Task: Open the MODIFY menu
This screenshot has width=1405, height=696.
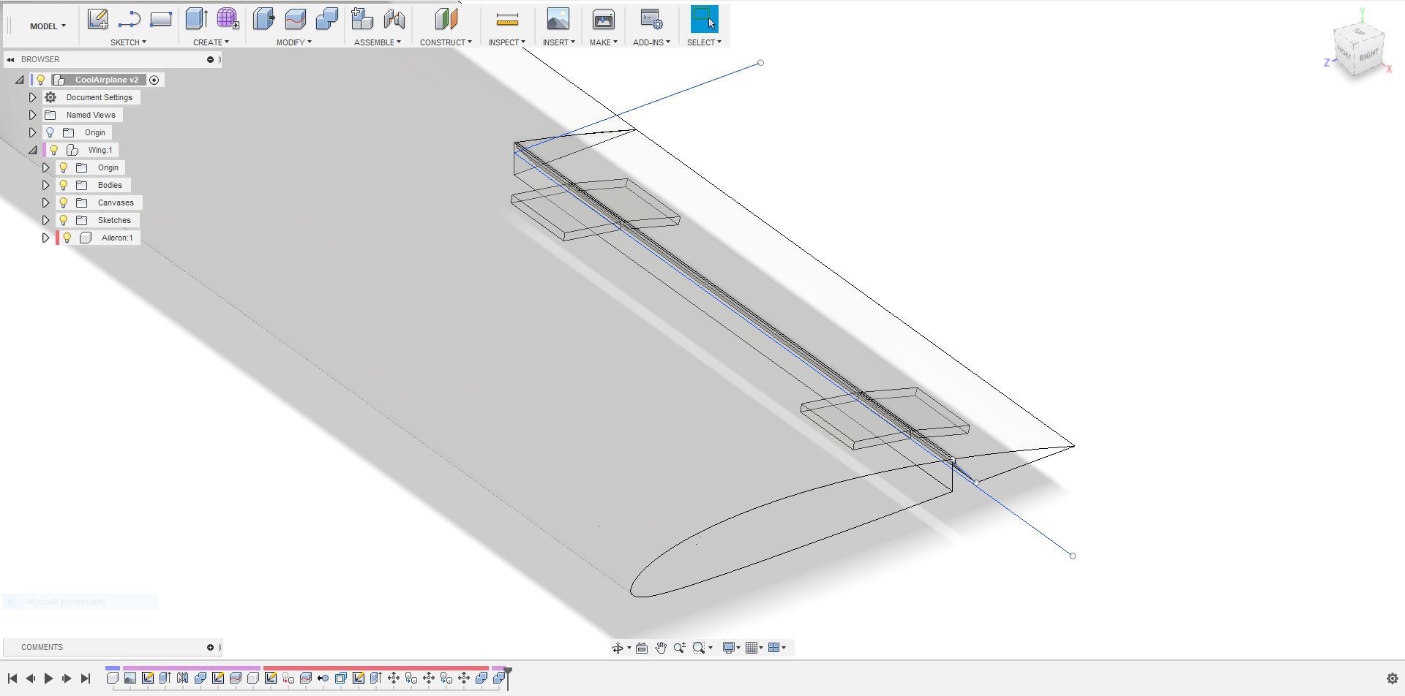Action: coord(294,42)
